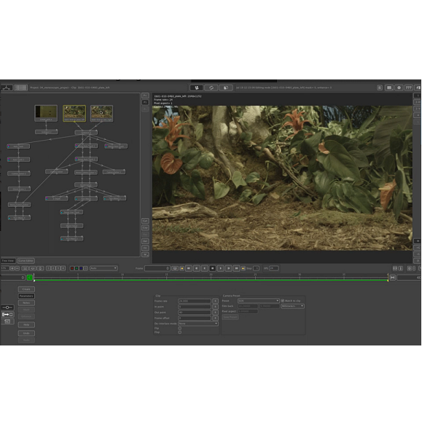This screenshot has width=422, height=422.
Task: Click the timeline end marker at frame 40
Action: (388, 278)
